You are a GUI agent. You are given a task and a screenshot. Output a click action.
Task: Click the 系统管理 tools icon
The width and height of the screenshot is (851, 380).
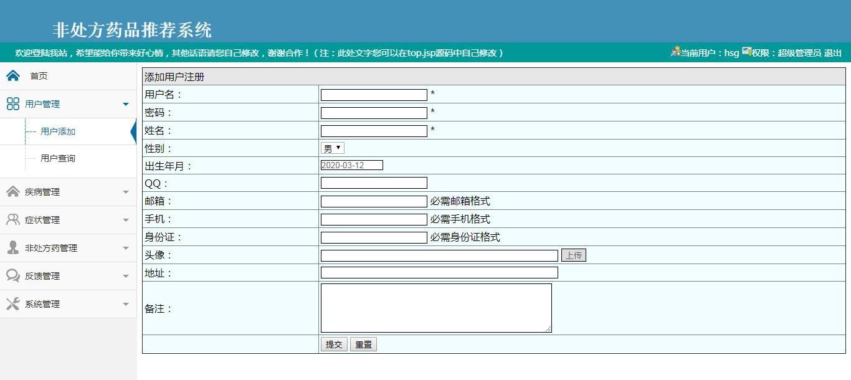[13, 303]
